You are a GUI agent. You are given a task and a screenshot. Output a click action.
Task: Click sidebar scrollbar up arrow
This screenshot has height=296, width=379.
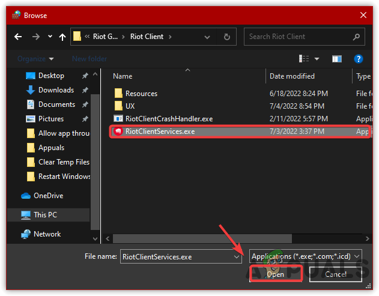click(x=96, y=74)
